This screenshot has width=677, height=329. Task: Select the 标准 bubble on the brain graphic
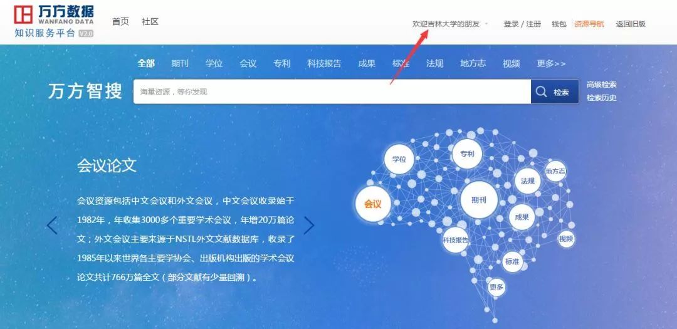[513, 262]
